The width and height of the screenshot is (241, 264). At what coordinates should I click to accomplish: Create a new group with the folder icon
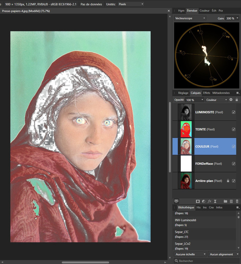point(226,201)
